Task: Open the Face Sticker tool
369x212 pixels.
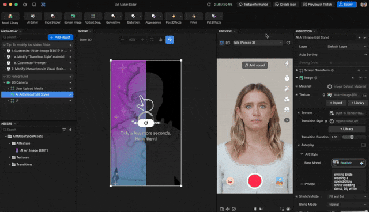Action: click(52, 18)
